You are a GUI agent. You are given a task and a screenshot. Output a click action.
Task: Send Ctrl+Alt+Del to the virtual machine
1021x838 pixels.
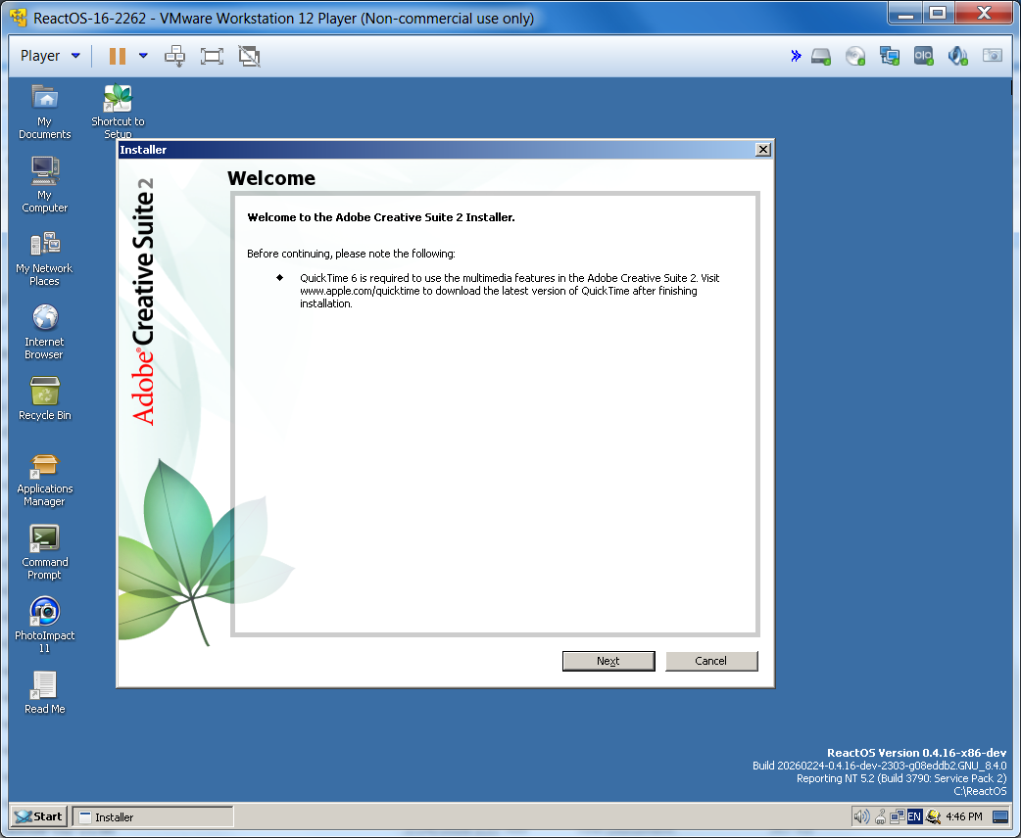(175, 56)
